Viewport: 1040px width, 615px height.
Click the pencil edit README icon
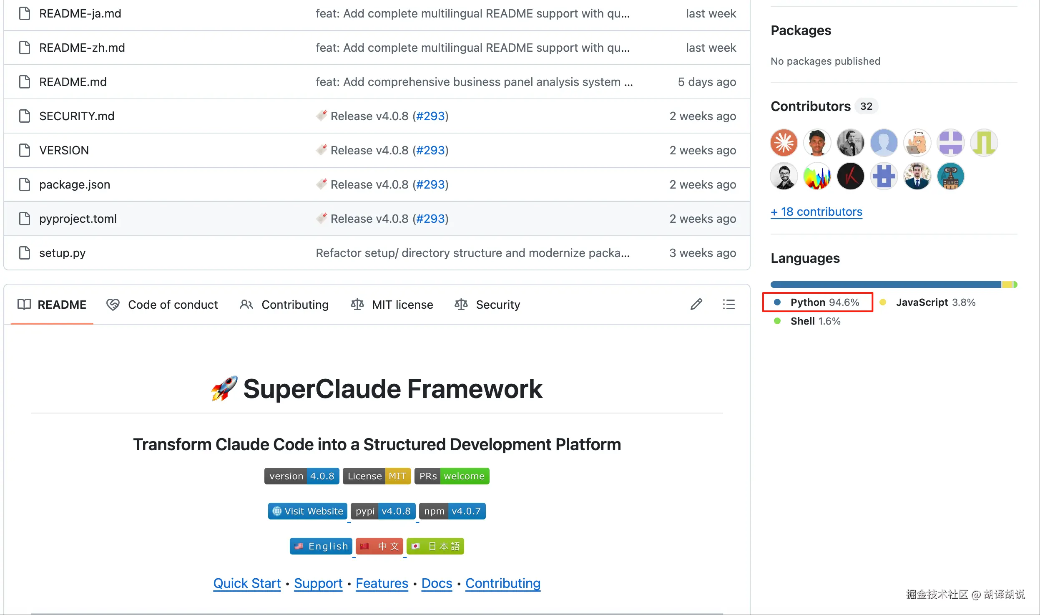(x=696, y=304)
